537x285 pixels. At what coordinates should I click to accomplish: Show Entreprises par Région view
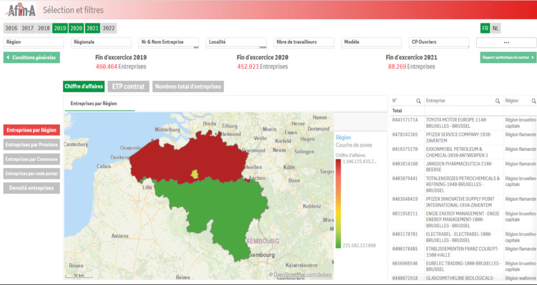31,130
